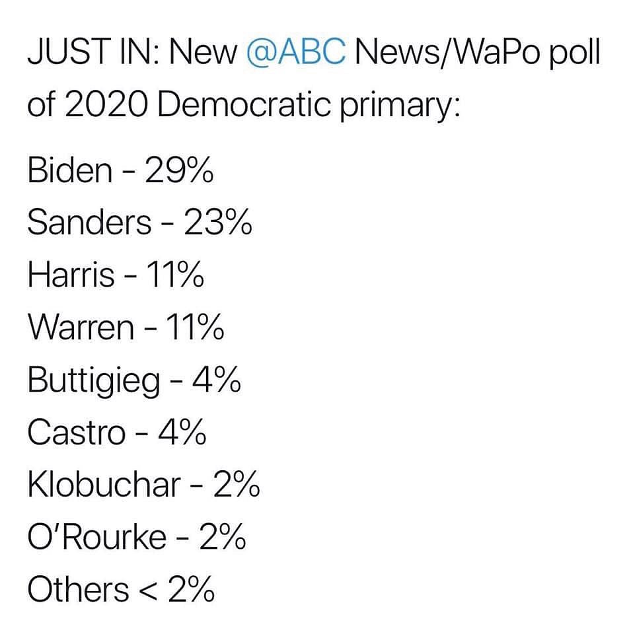
Task: Click the percentage beside Buttigieg
Action: click(x=215, y=381)
